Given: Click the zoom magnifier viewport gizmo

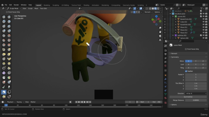Looking at the screenshot, I should pos(160,28).
